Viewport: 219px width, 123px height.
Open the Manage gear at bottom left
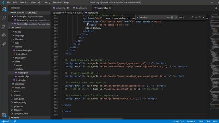(x=4, y=115)
